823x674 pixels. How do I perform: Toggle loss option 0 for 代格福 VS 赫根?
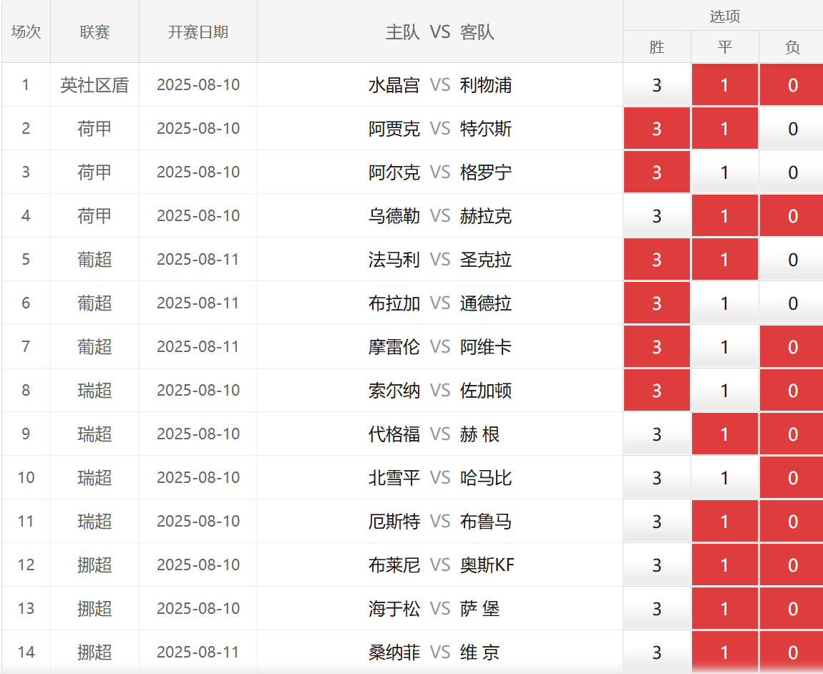click(792, 434)
